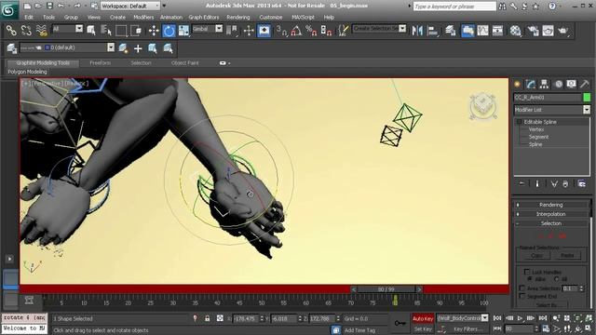Screen dimensions: 596x335
Task: Click the Save File floppy icon
Action: [49, 6]
